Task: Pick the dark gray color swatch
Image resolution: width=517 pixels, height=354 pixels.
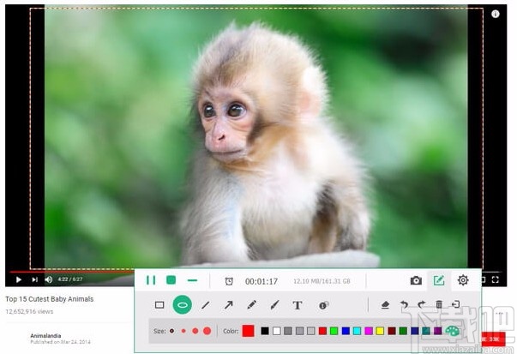Action: point(288,331)
